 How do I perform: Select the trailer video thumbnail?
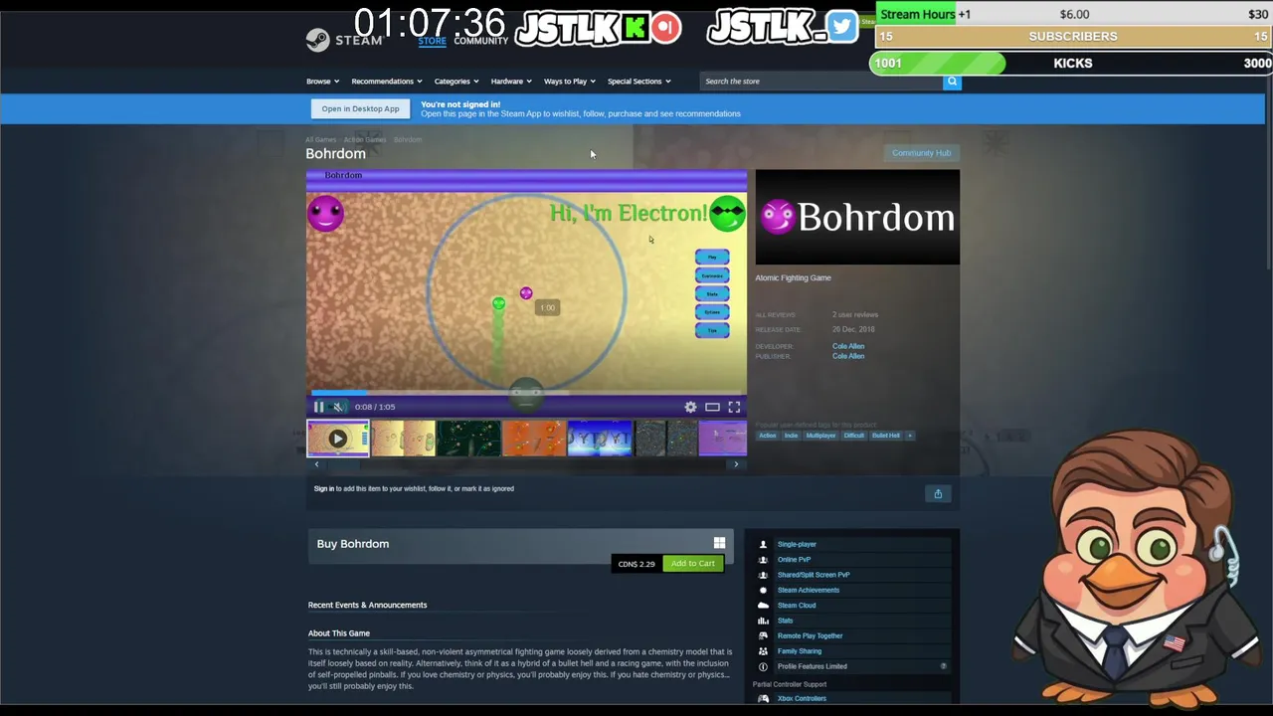click(x=337, y=439)
